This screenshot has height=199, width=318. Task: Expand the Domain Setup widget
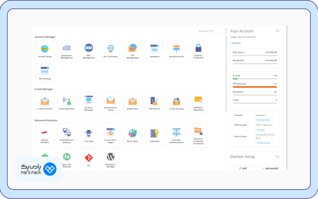pyautogui.click(x=277, y=156)
